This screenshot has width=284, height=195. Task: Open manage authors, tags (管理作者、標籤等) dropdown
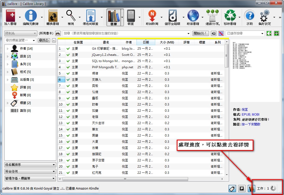click(x=30, y=178)
